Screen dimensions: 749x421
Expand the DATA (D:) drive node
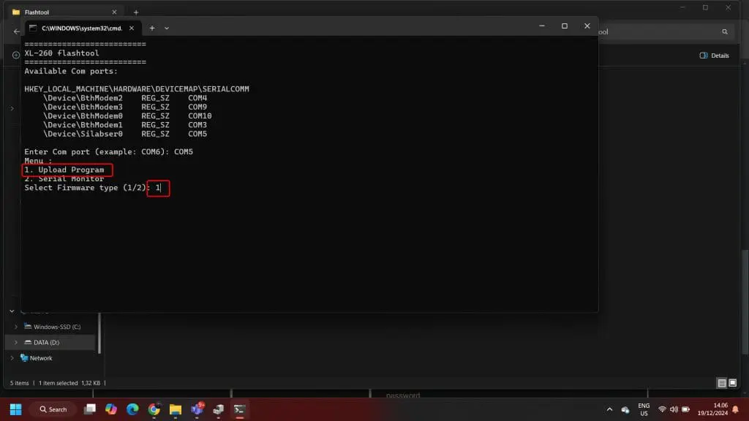(16, 342)
